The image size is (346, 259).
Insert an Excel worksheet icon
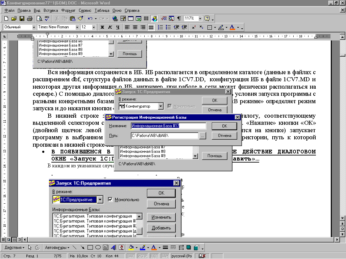(138, 19)
